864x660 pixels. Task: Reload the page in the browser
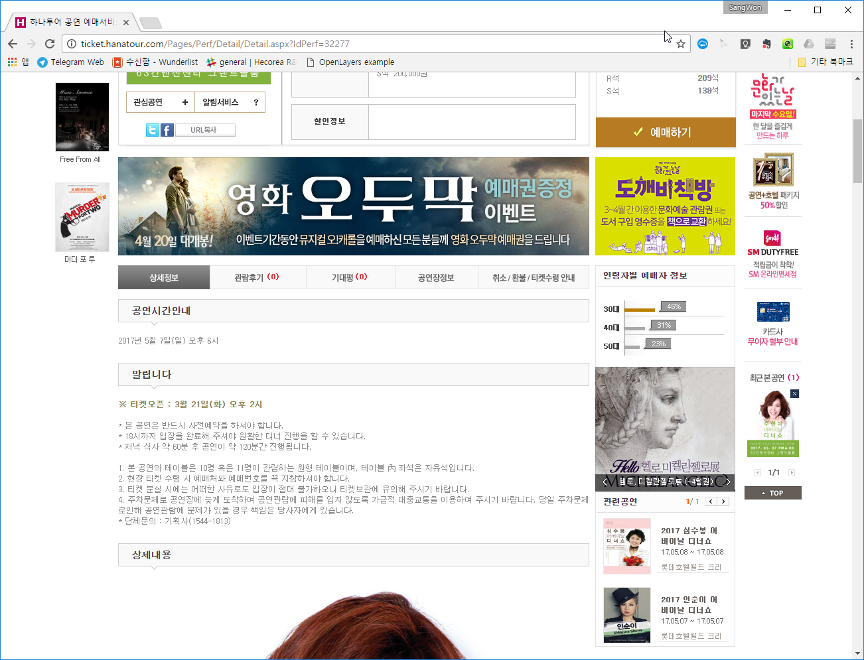click(50, 44)
